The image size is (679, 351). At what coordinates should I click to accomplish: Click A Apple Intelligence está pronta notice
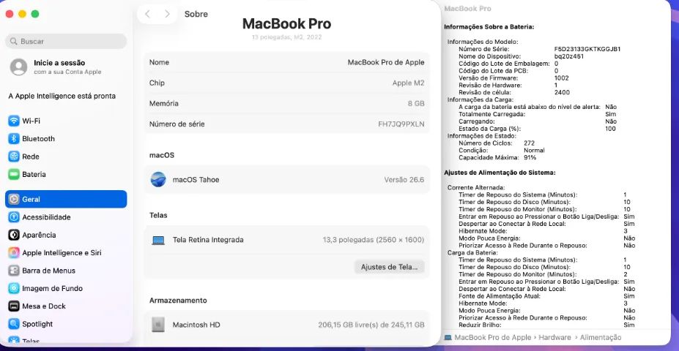click(62, 96)
